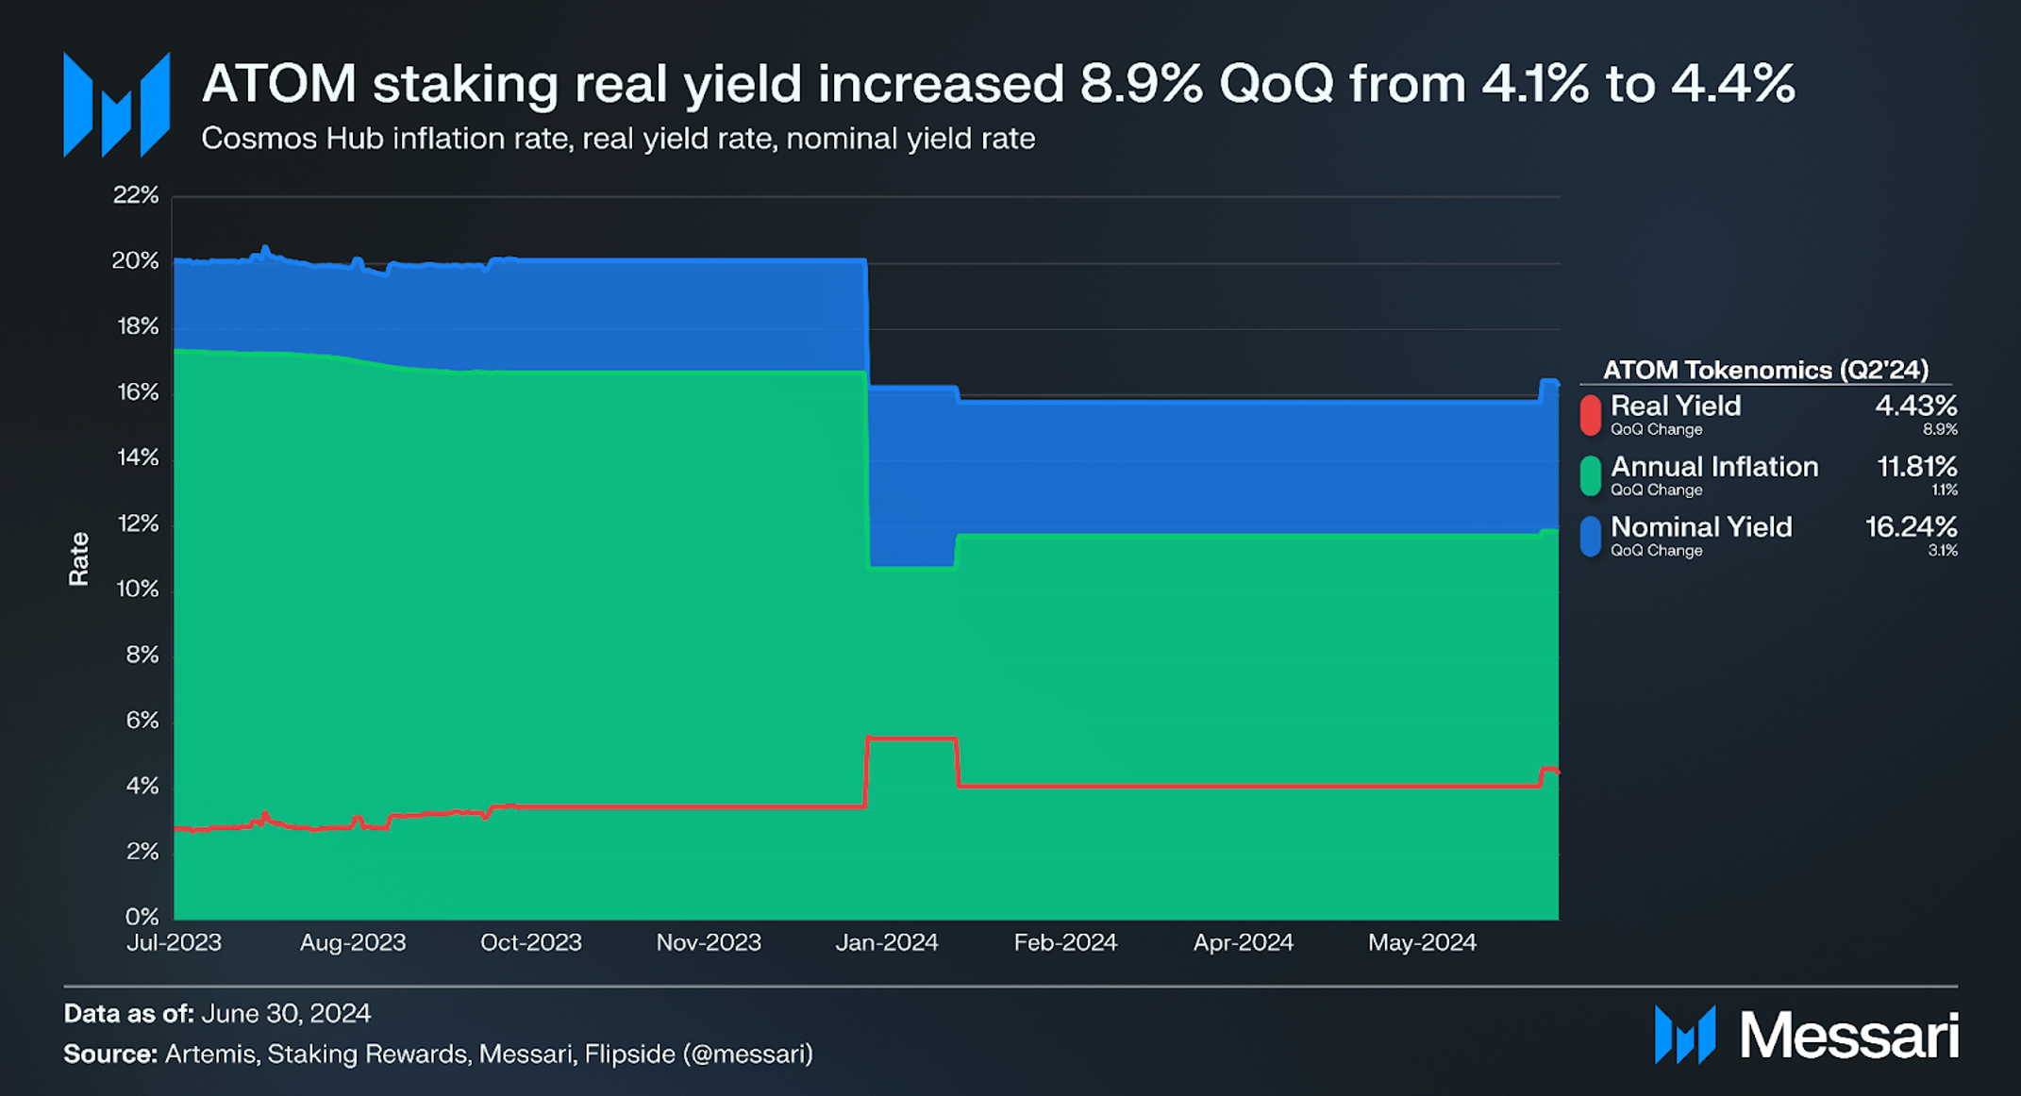The height and width of the screenshot is (1096, 2021).
Task: Click the Messari logo mark beside footer wordmark
Action: pyautogui.click(x=1685, y=1035)
